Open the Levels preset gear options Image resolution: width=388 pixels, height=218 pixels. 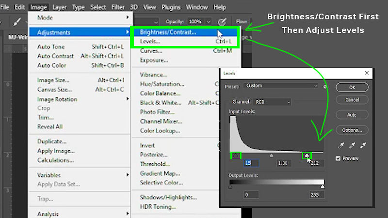pyautogui.click(x=326, y=87)
